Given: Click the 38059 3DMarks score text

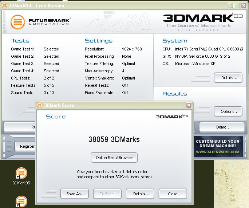Looking at the screenshot, I should pyautogui.click(x=114, y=139).
